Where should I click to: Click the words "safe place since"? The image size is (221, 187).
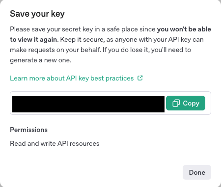click(131, 29)
